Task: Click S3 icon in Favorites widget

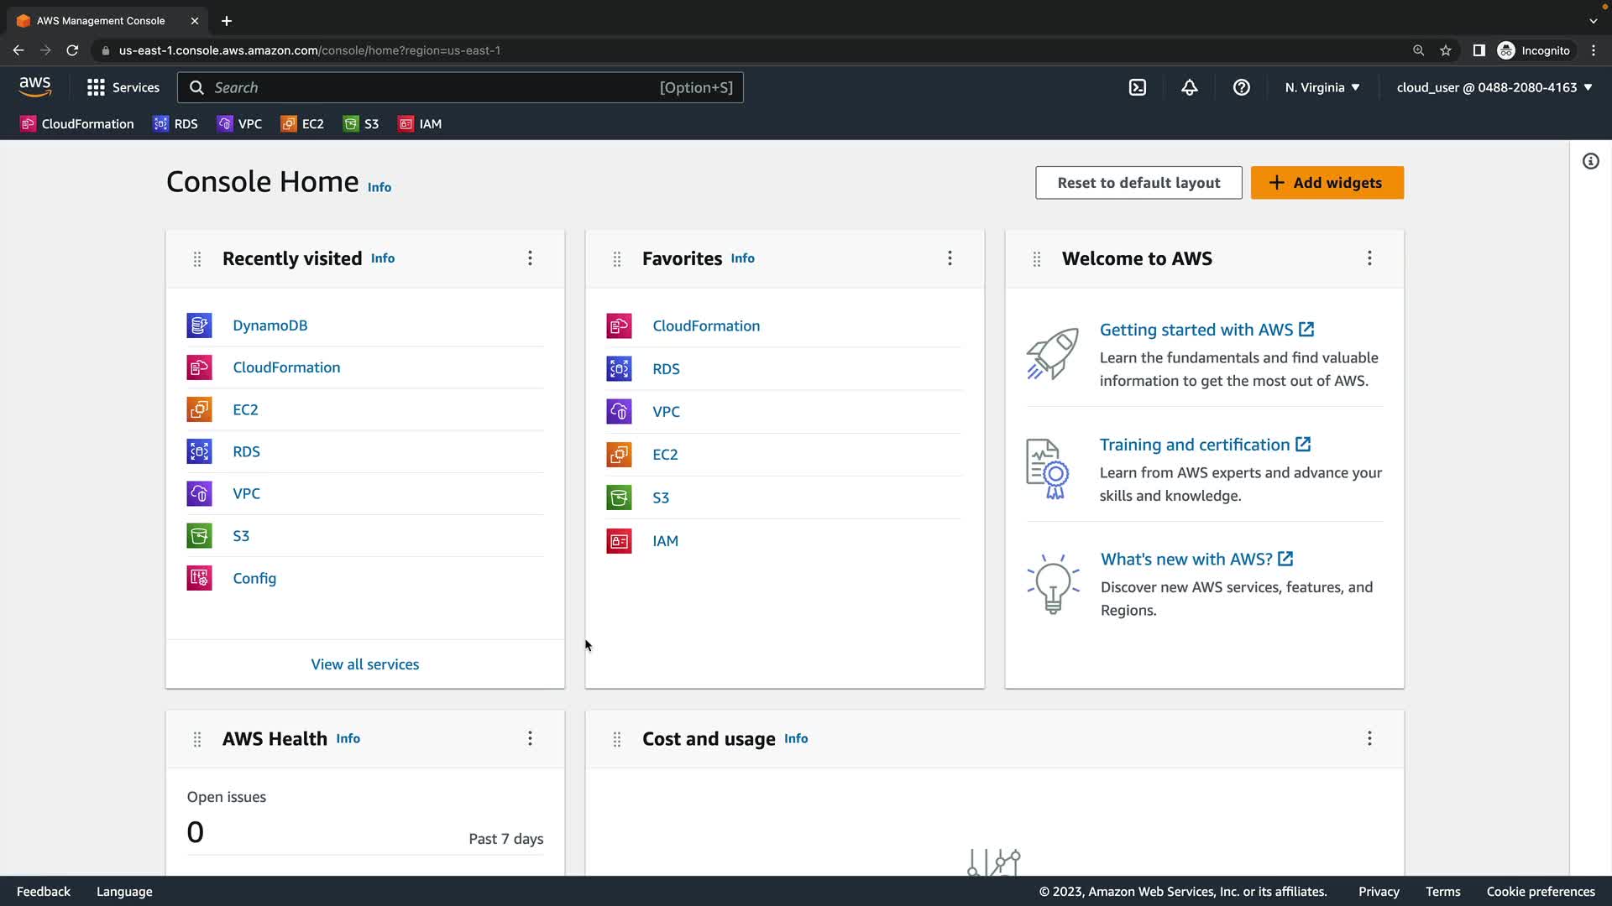Action: pos(619,497)
